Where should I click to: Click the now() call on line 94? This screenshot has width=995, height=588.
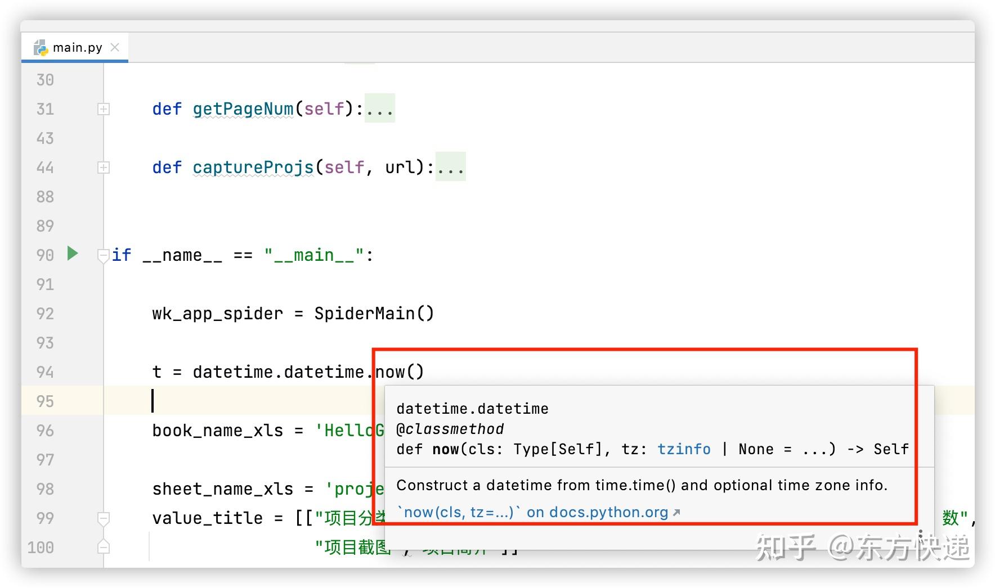[x=400, y=372]
